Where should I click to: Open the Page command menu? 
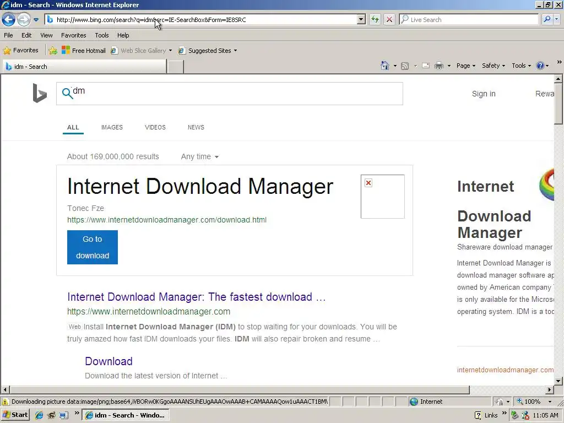tap(466, 66)
